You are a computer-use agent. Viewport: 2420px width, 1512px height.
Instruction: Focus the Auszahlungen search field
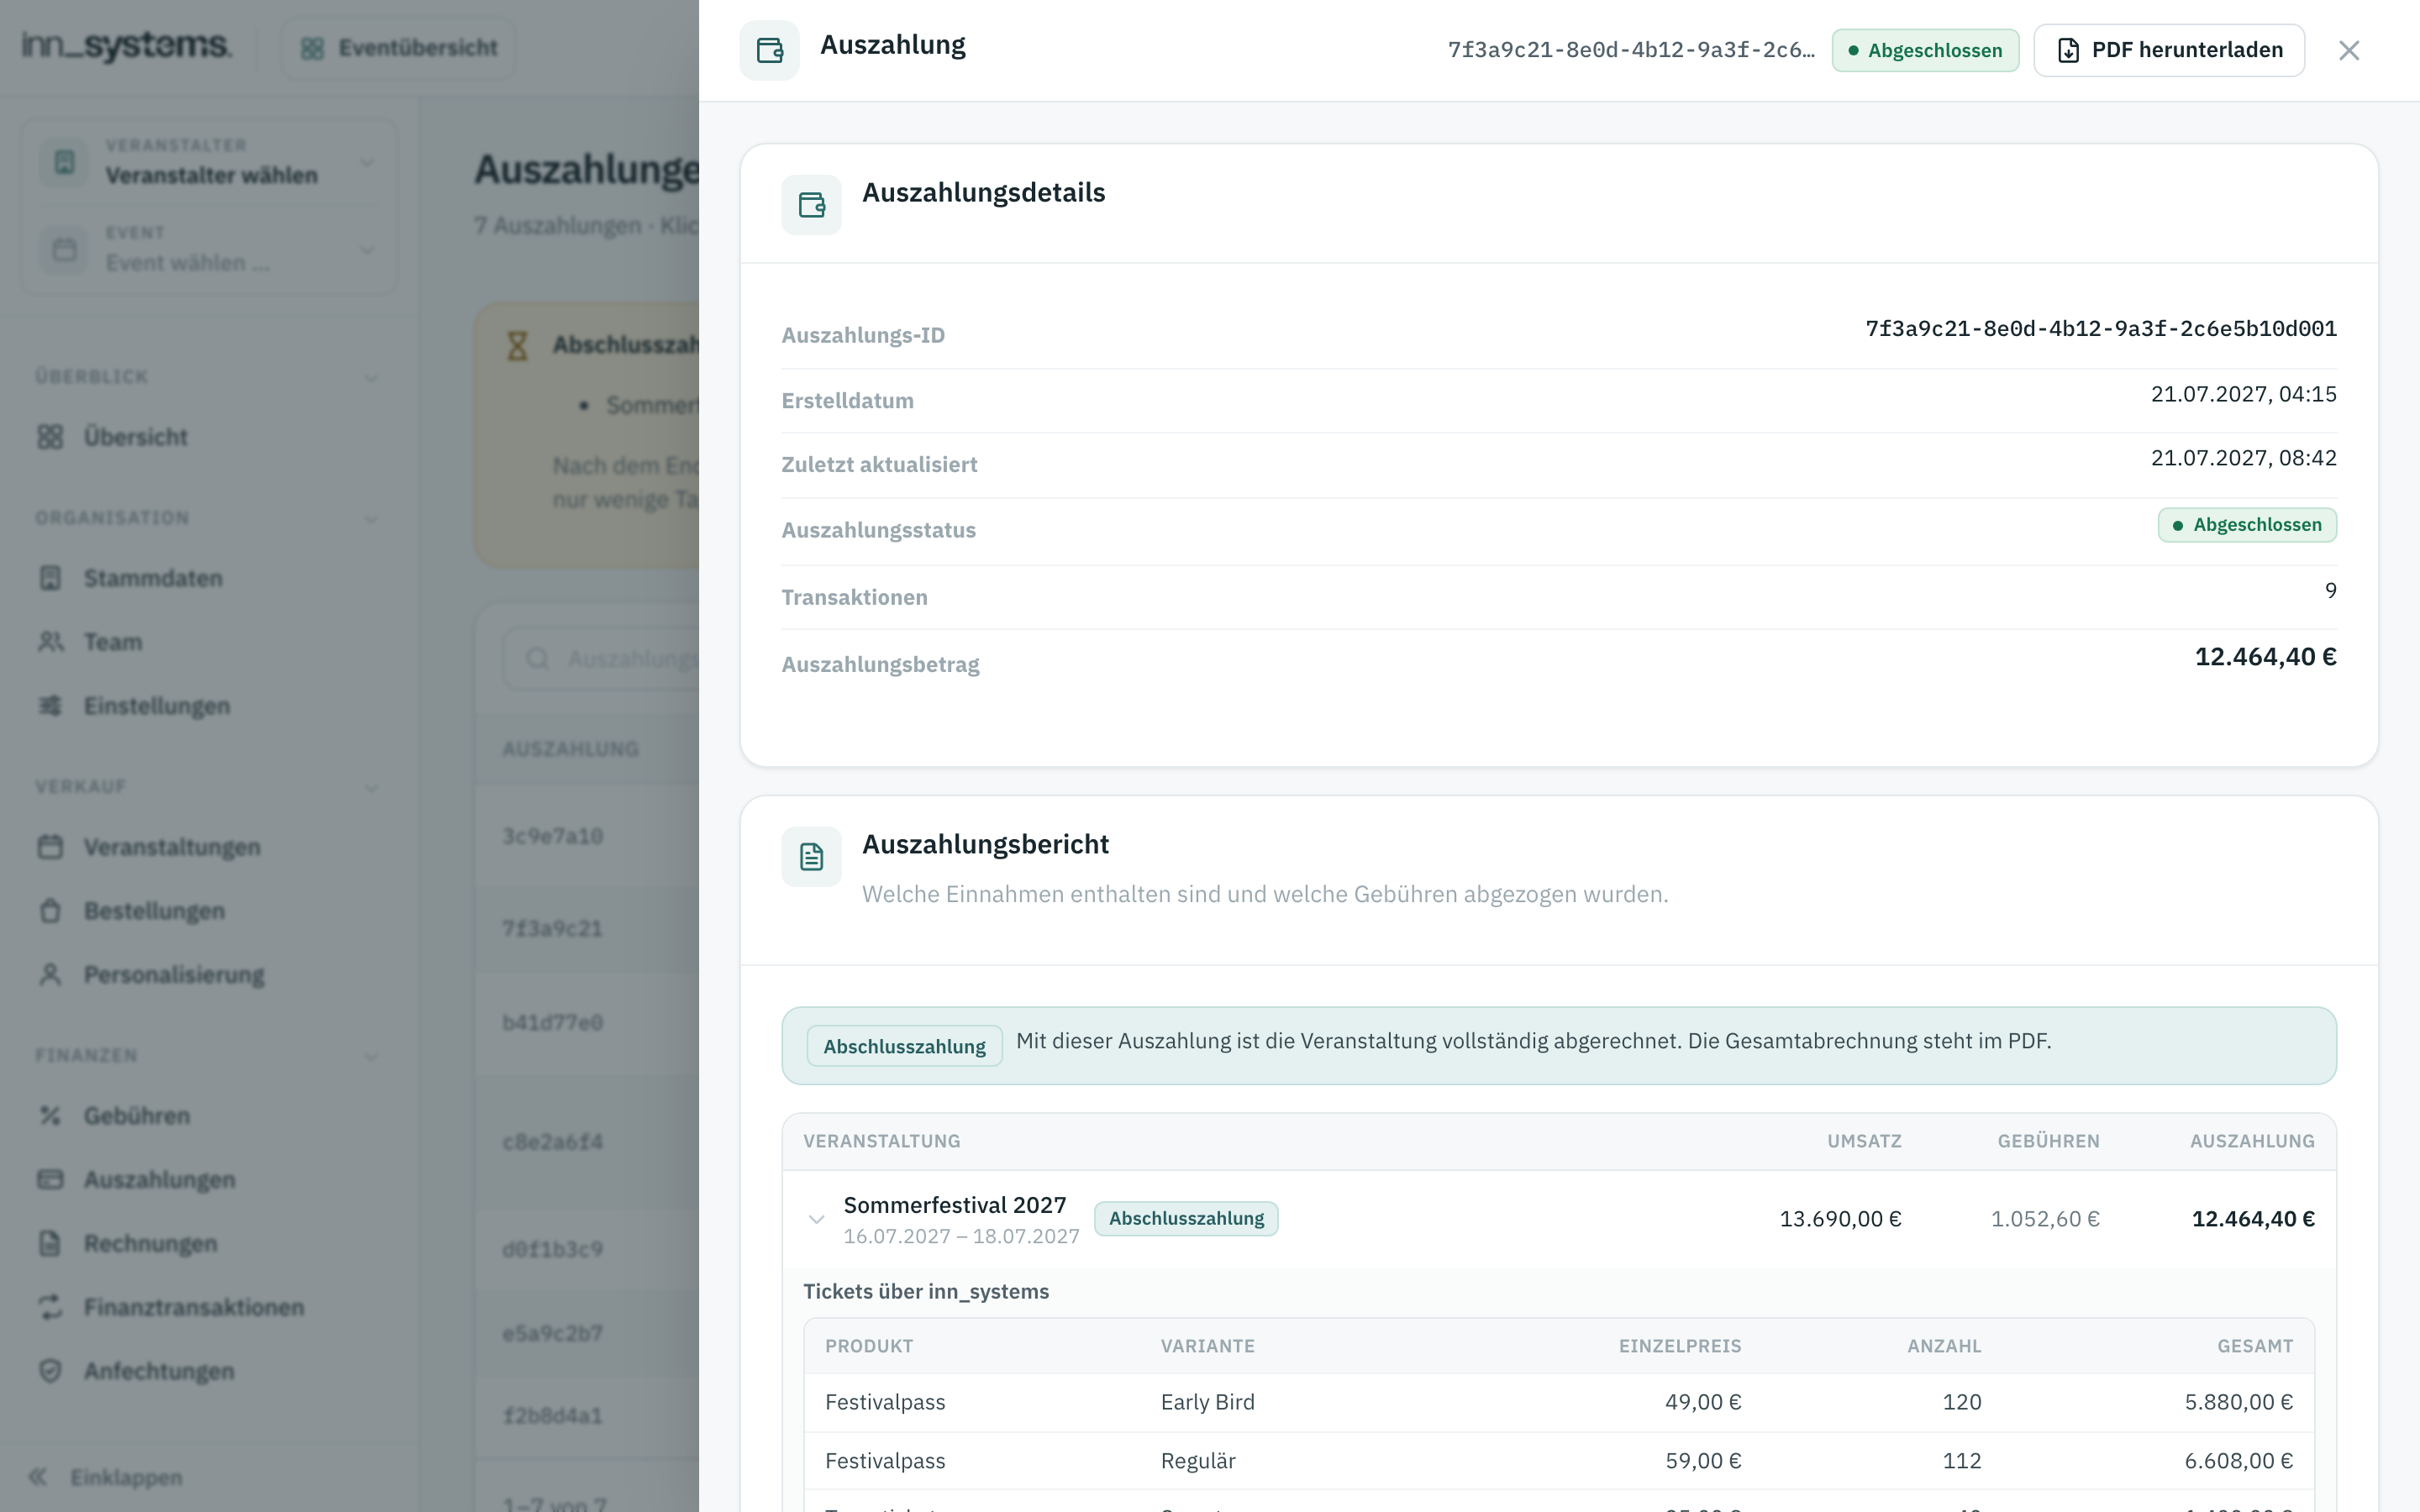coord(601,659)
